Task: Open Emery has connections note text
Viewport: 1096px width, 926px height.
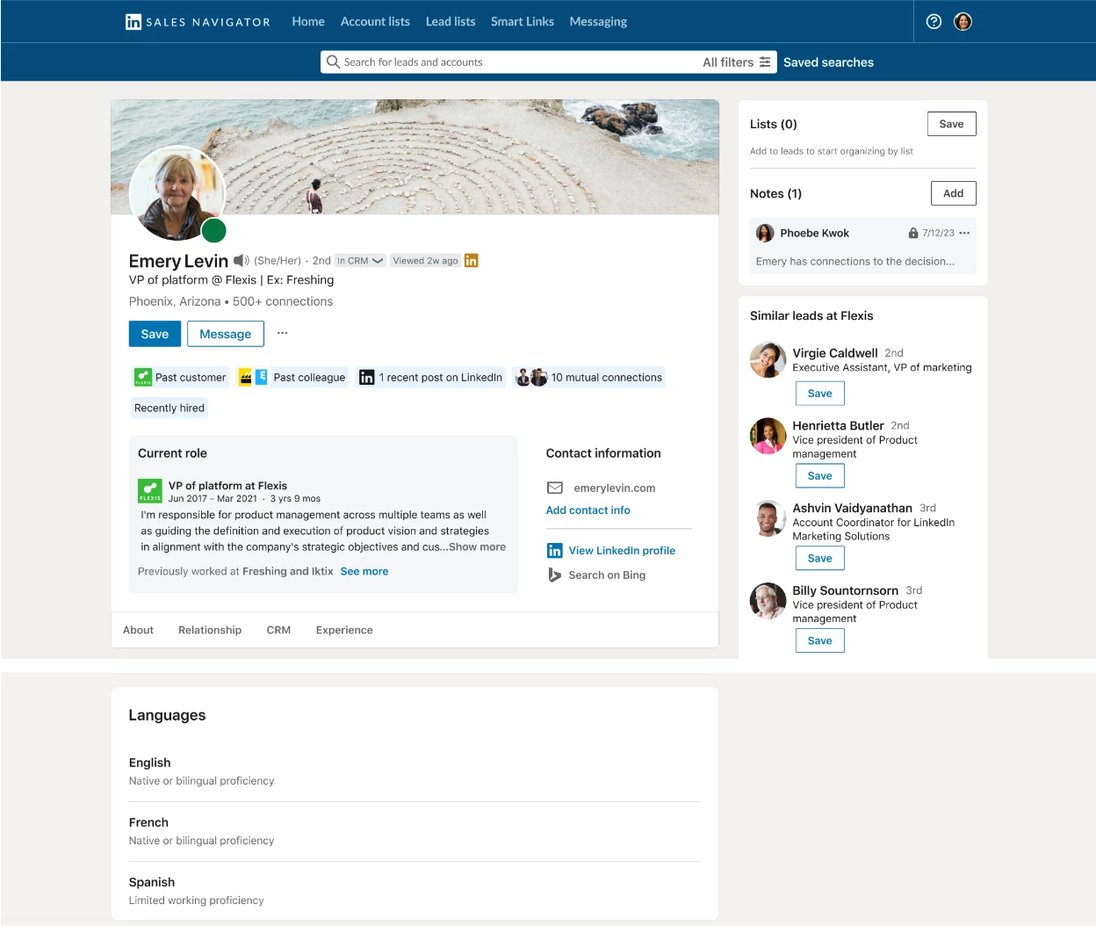Action: (x=855, y=262)
